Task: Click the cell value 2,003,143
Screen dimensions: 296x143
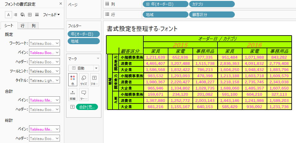Action: point(205,101)
